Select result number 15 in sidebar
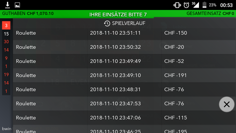 tap(6, 34)
